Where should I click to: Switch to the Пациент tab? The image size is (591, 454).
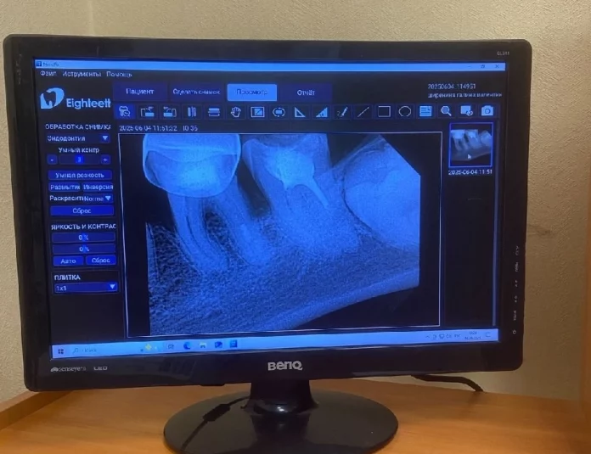click(x=140, y=92)
